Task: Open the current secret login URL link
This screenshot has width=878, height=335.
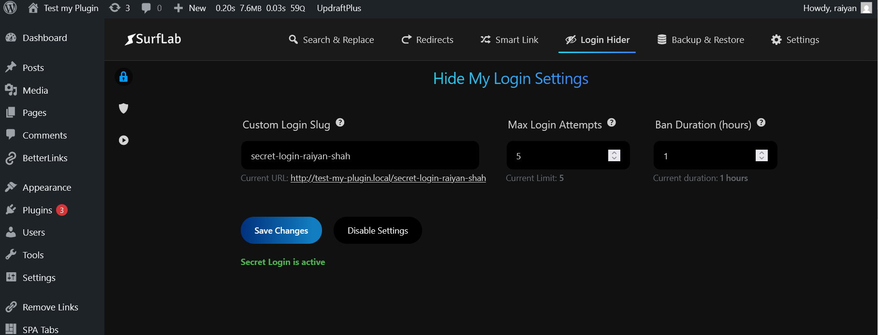Action: 388,178
